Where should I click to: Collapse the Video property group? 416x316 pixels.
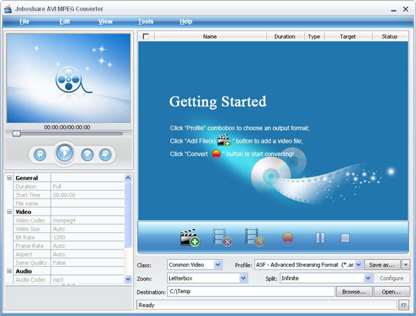(9, 211)
